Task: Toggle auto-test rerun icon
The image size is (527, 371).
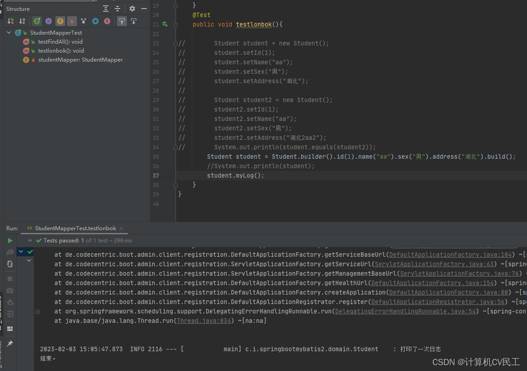Action: tap(10, 264)
